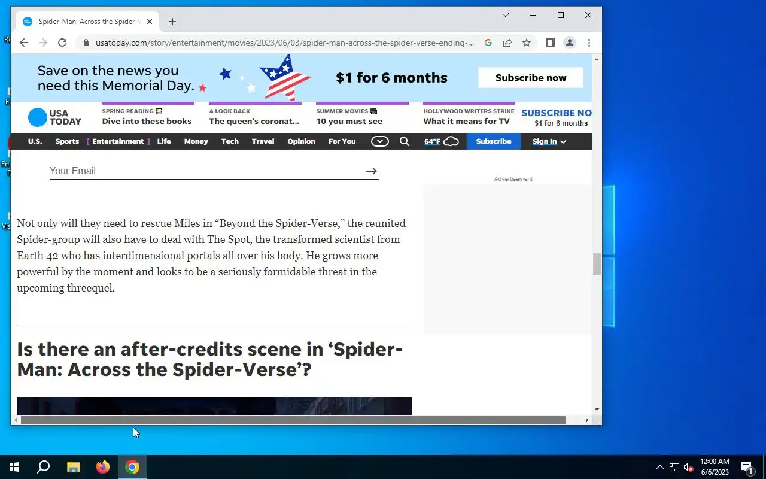Click the vertical scrollbar thumb
Viewport: 766px width, 479px height.
click(597, 264)
